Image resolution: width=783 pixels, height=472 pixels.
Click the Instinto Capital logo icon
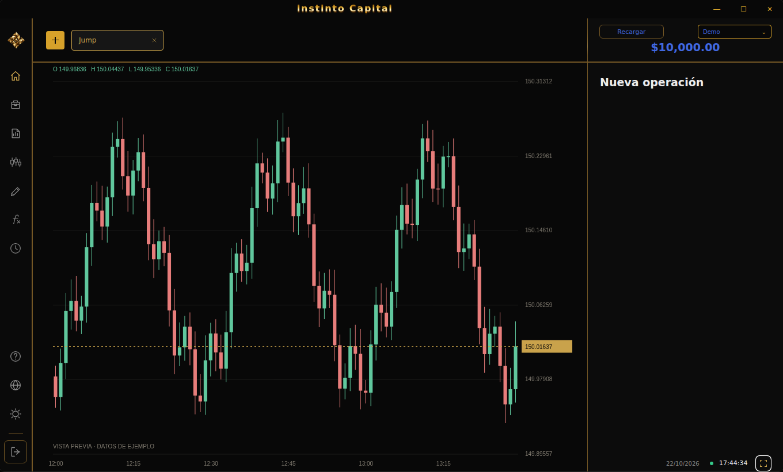coord(16,40)
